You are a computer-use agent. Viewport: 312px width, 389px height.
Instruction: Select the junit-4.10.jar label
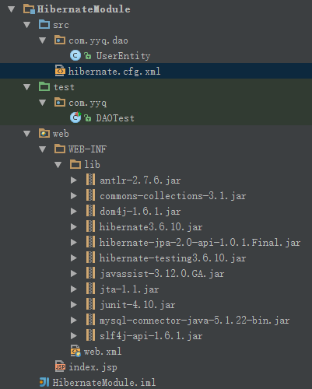(138, 305)
